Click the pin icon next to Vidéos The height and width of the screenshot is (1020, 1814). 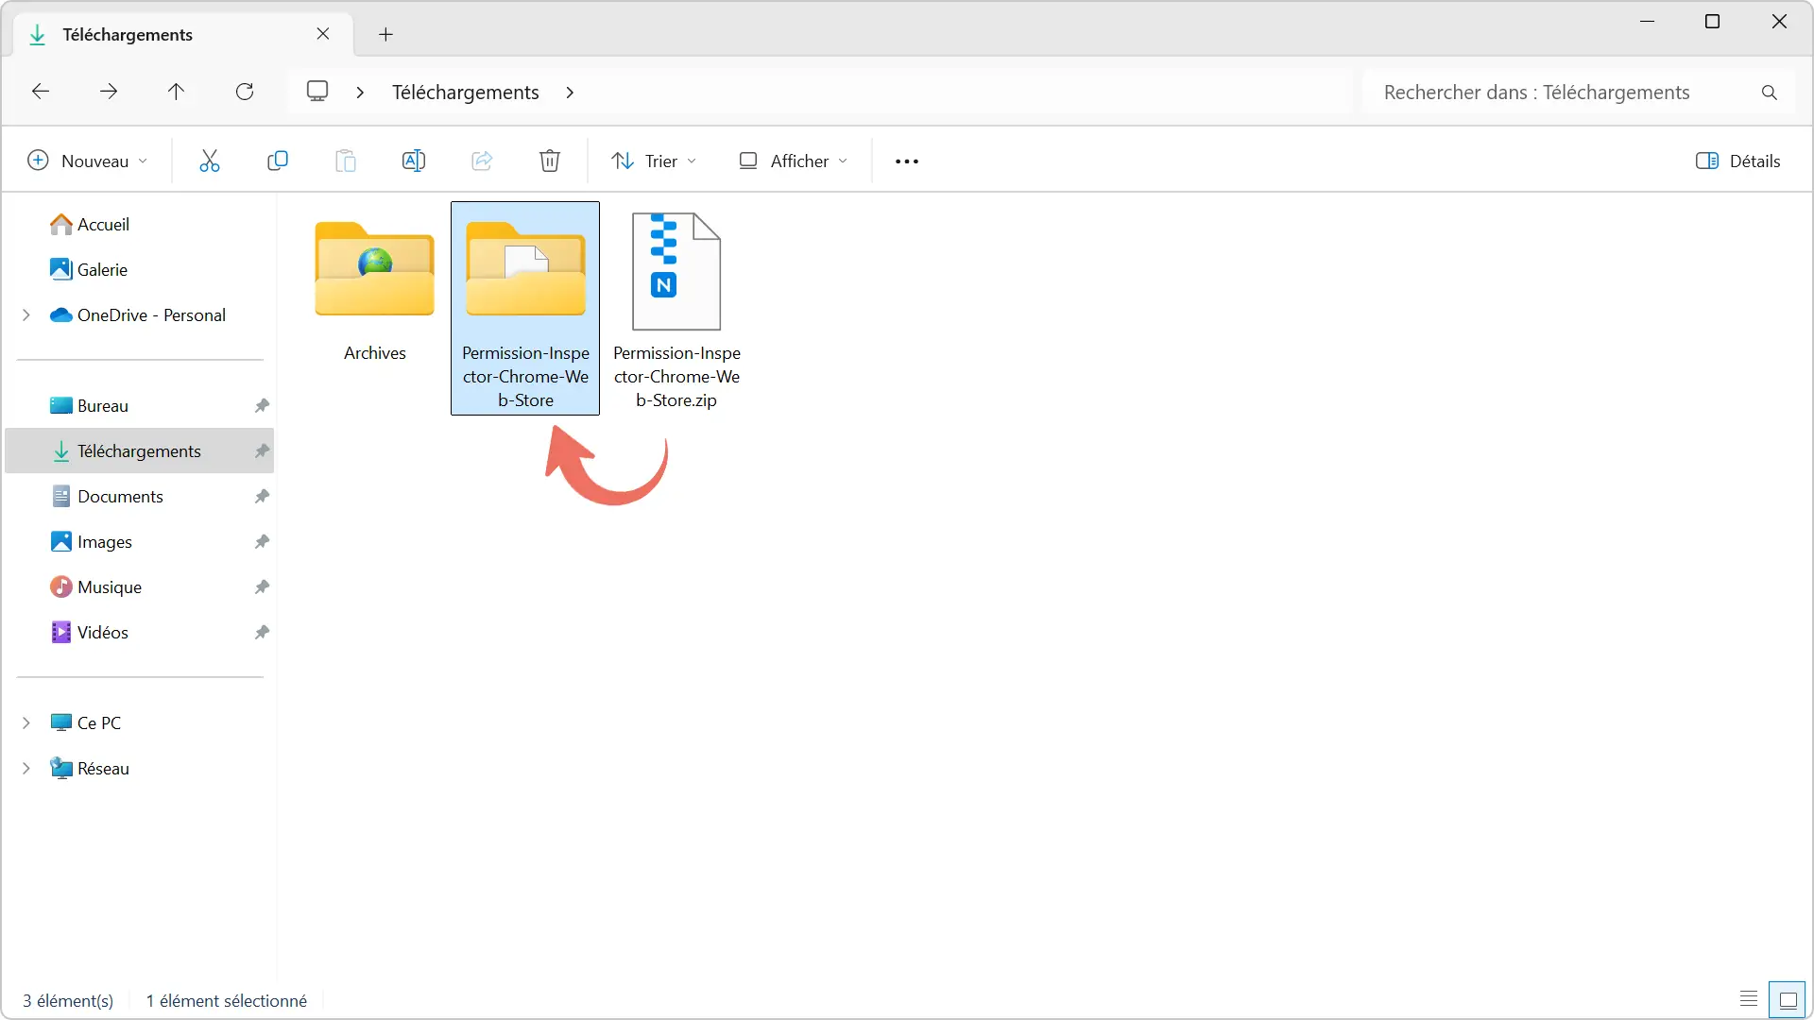262,632
